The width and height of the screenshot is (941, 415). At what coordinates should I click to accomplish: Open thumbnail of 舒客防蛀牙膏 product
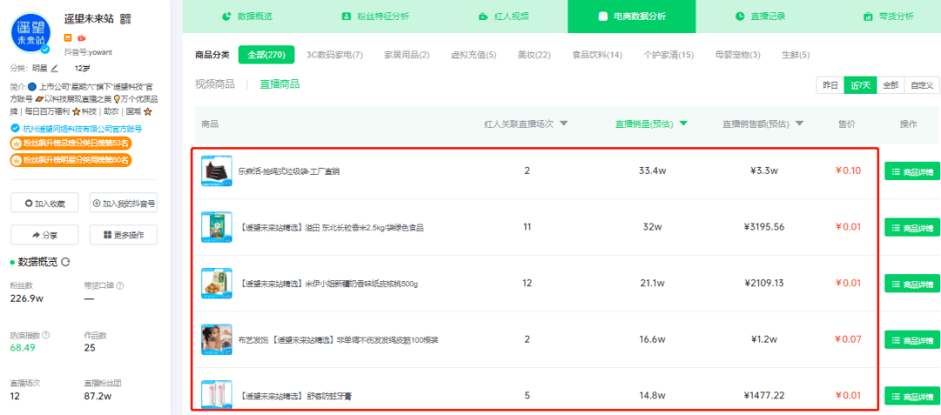(x=217, y=394)
